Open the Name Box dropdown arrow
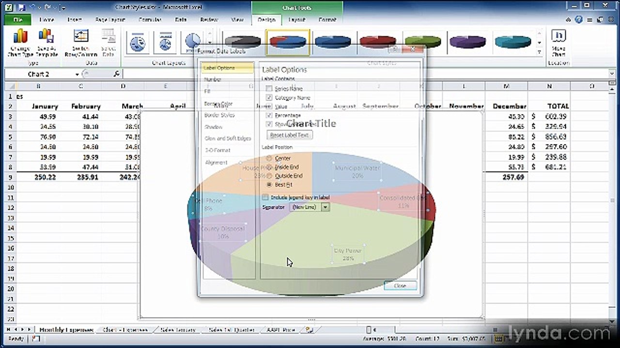Viewport: 620px width, 348px height. click(x=77, y=74)
